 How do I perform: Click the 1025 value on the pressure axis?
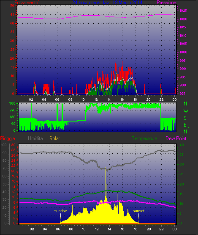point(183,11)
